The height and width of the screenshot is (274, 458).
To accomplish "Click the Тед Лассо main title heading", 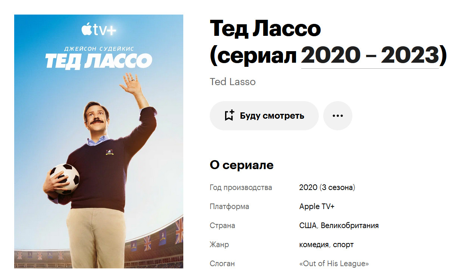I will coord(265,29).
